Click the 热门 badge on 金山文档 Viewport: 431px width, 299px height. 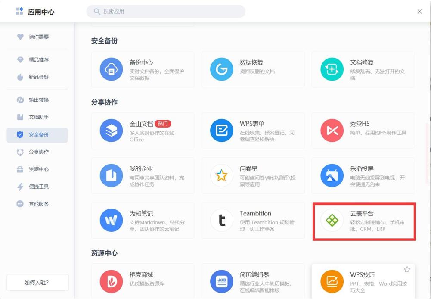tap(163, 124)
